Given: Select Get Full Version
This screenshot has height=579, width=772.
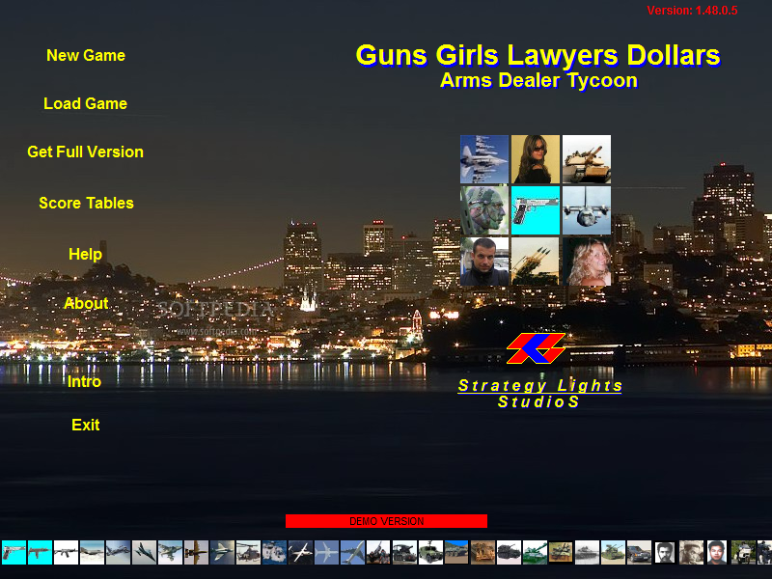Looking at the screenshot, I should pos(85,152).
